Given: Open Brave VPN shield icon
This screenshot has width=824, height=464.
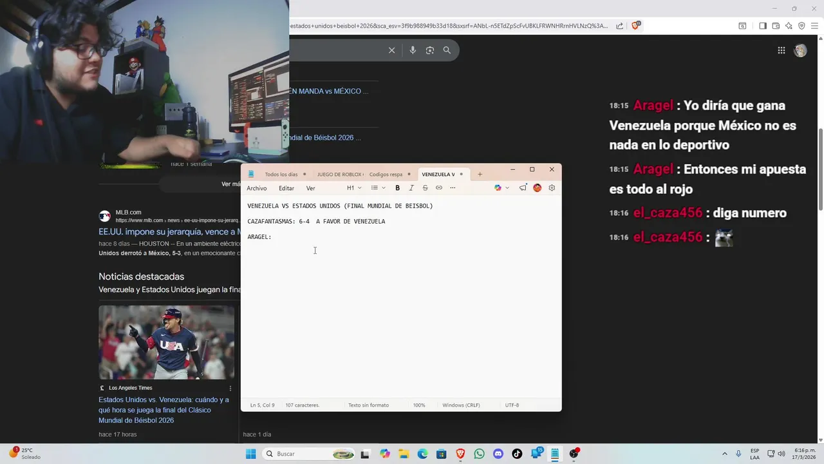Looking at the screenshot, I should tap(801, 26).
